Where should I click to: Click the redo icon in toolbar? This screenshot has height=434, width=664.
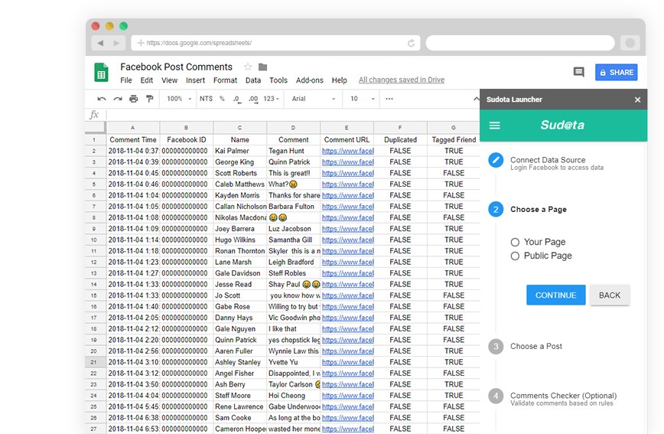118,99
